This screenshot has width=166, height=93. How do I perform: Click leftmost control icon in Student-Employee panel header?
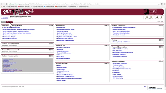point(159,61)
